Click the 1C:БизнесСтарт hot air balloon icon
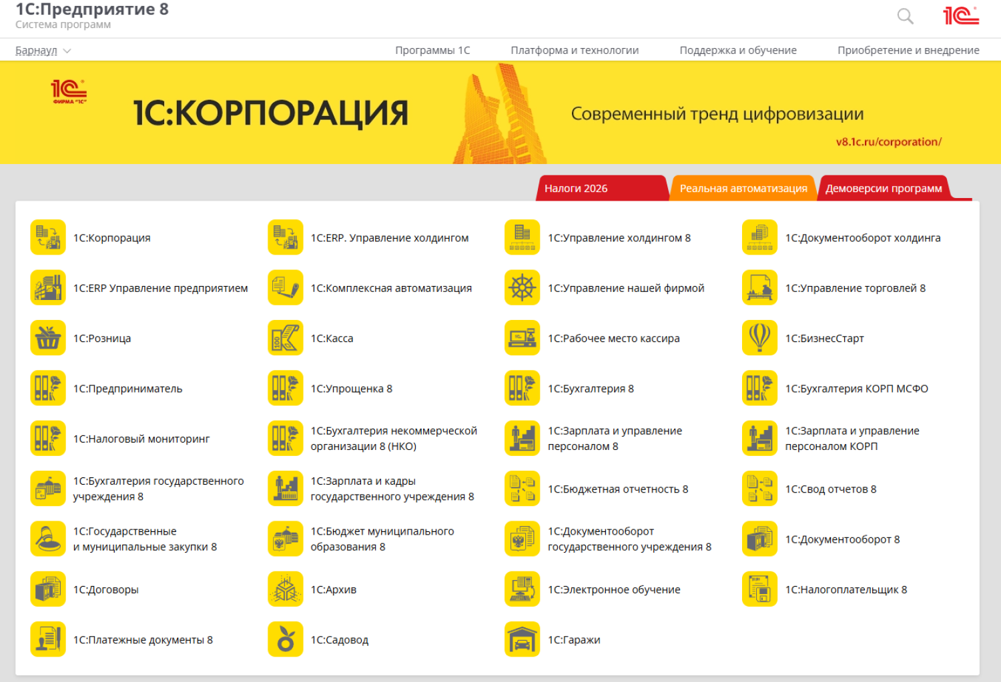Screen dimensions: 1001x682 click(759, 338)
